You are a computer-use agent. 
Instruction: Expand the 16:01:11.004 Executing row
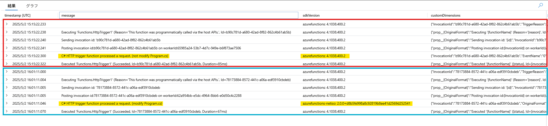pyautogui.click(x=7, y=80)
